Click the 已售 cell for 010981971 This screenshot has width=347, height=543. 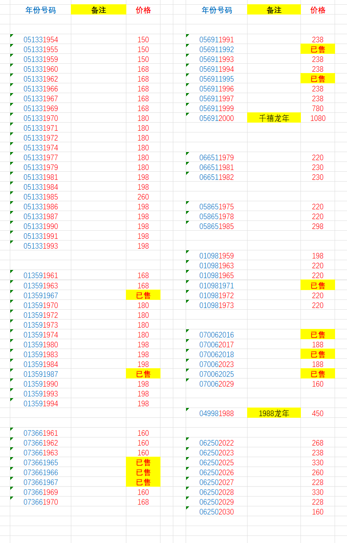tap(318, 285)
